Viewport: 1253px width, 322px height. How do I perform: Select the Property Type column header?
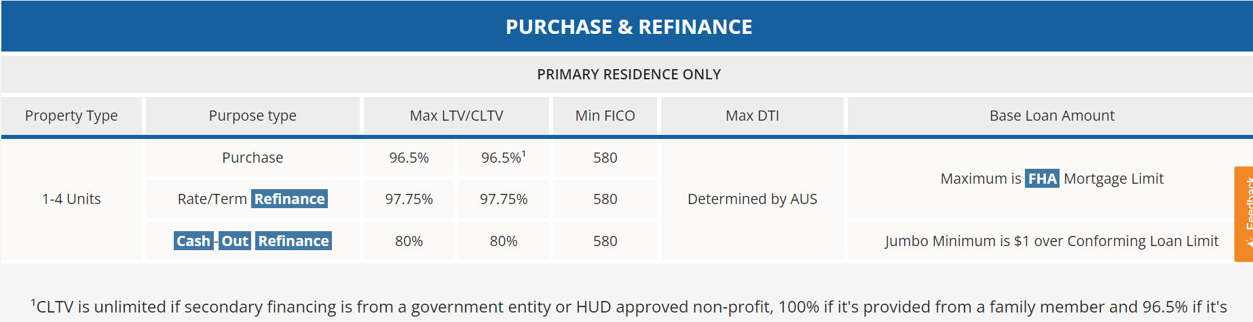[x=71, y=116]
